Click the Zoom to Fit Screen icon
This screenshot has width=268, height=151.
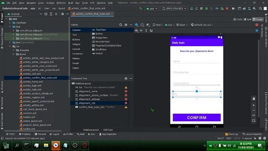(x=254, y=121)
